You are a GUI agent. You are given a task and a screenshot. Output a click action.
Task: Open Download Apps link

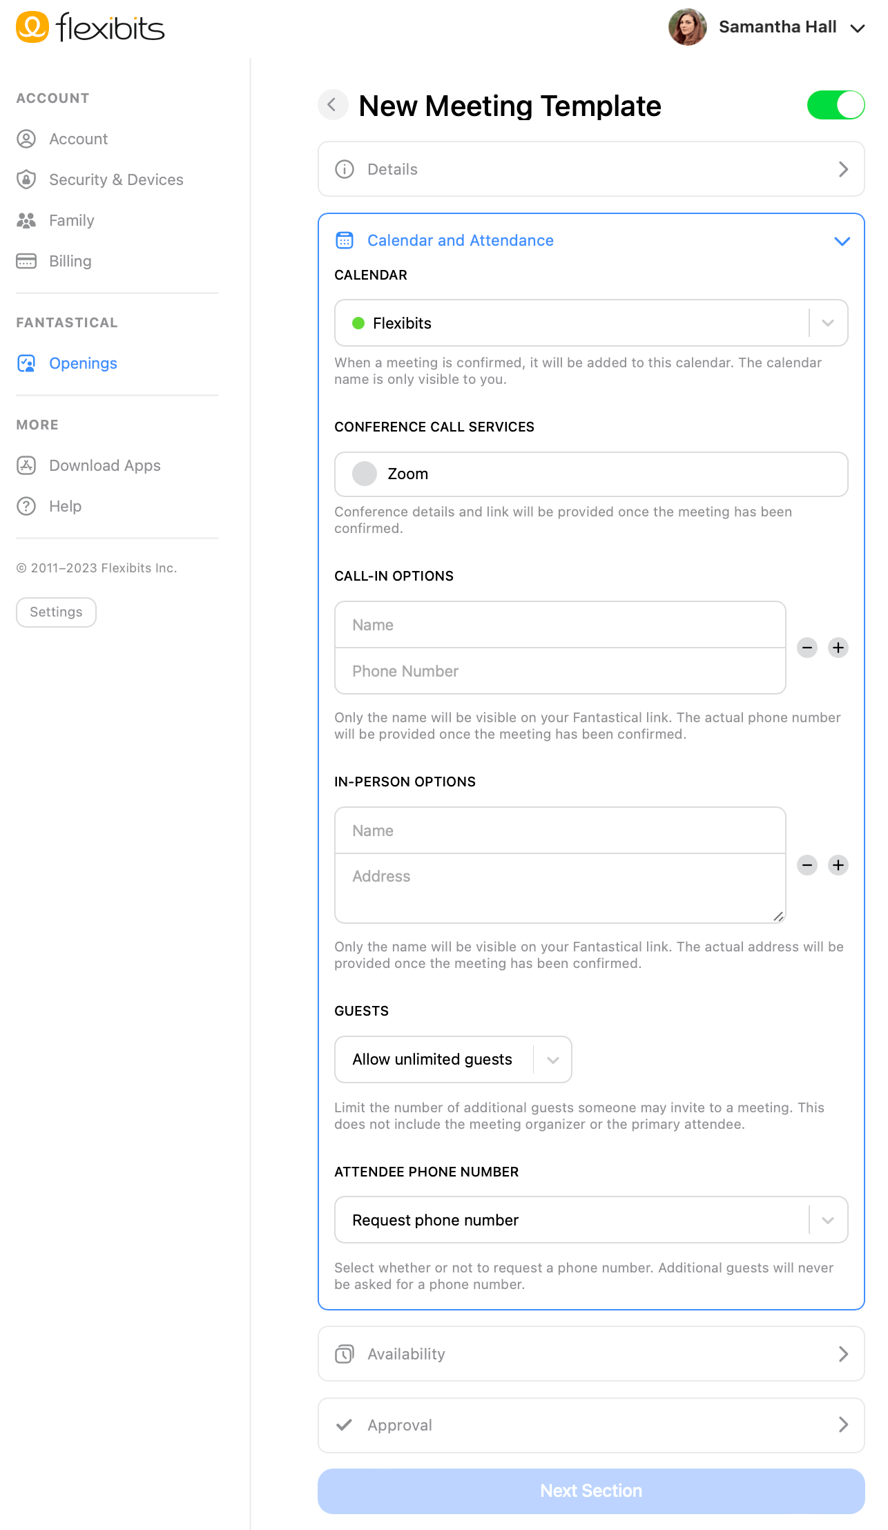[105, 465]
